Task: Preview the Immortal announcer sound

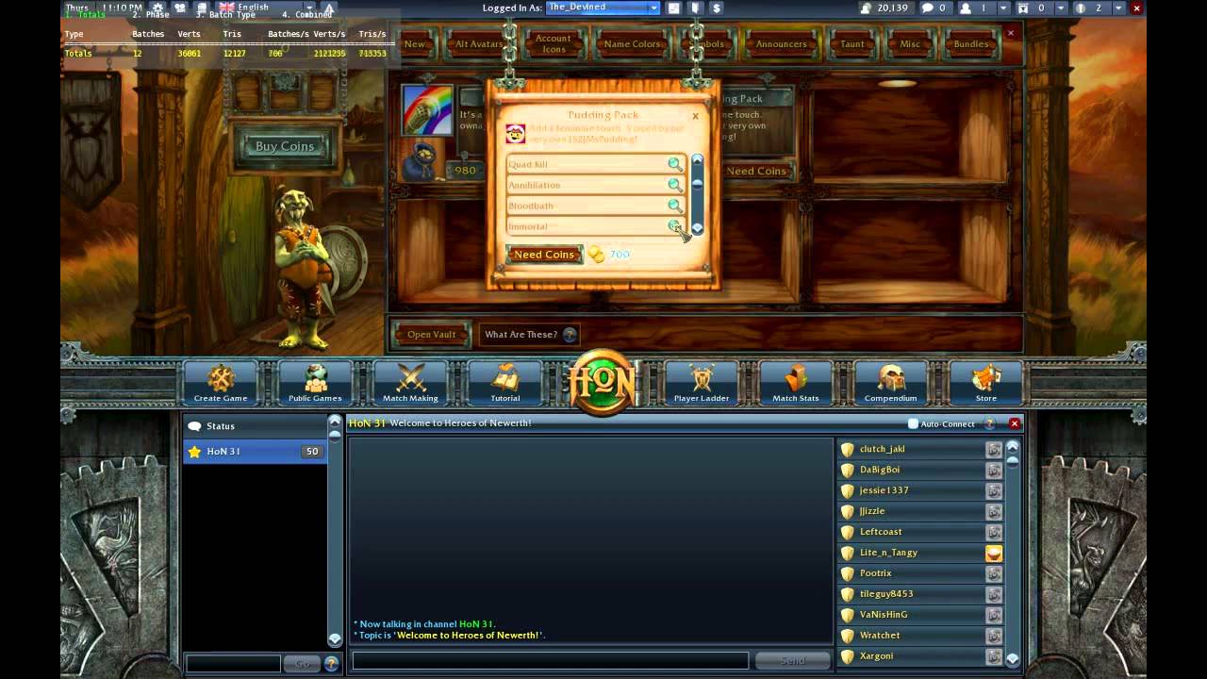Action: tap(674, 226)
